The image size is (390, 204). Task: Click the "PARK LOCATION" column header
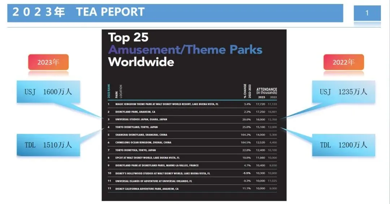point(119,91)
